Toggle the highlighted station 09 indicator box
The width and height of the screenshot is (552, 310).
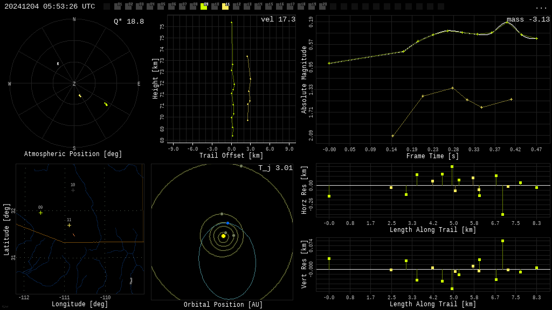point(204,6)
